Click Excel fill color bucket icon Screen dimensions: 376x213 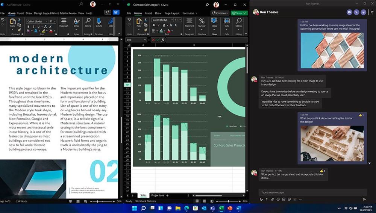click(161, 31)
